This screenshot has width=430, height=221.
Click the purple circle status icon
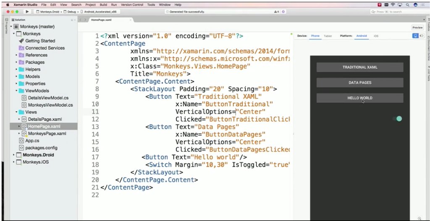pyautogui.click(x=283, y=12)
